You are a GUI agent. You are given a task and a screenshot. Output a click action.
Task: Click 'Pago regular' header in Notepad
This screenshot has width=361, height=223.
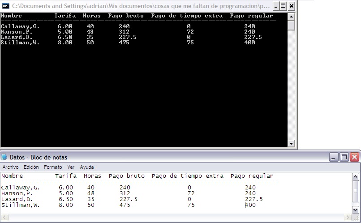252,176
